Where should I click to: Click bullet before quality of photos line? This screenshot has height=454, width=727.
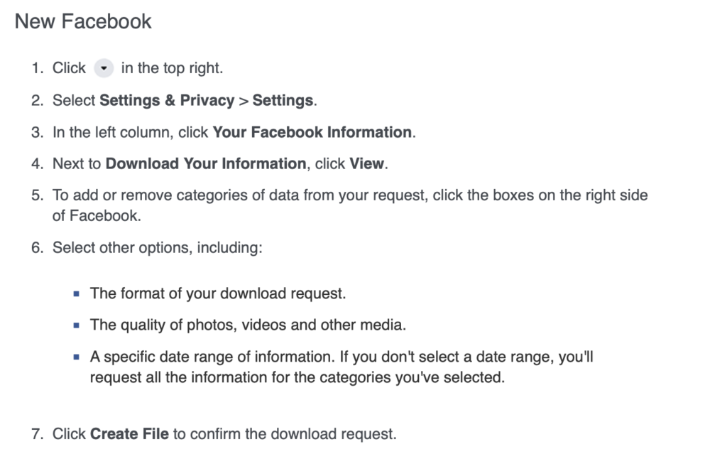click(77, 325)
